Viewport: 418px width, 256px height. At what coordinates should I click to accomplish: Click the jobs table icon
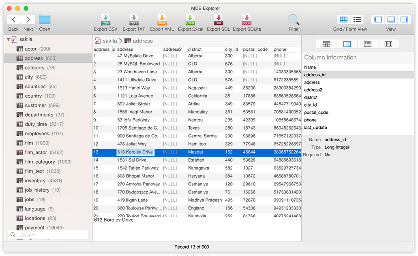click(x=20, y=200)
